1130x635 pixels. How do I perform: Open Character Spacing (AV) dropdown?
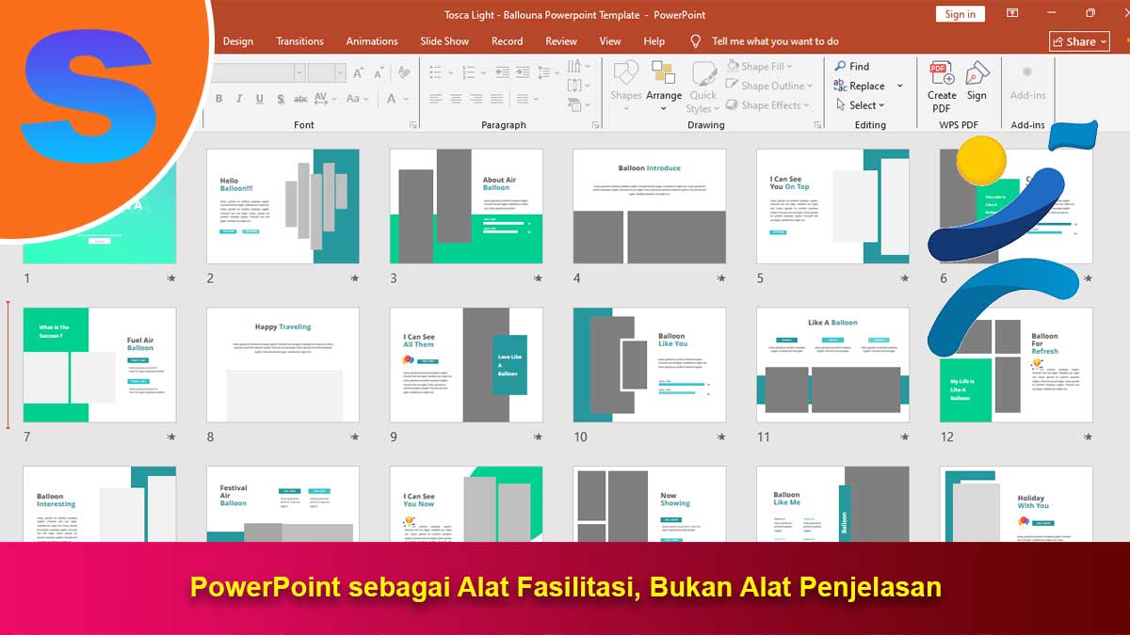(326, 99)
